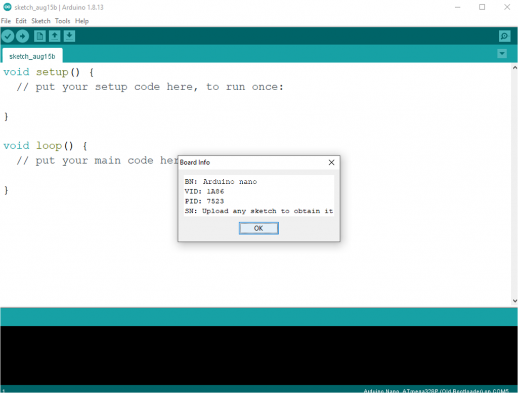Click the 'void loop() {' code line

(x=45, y=146)
